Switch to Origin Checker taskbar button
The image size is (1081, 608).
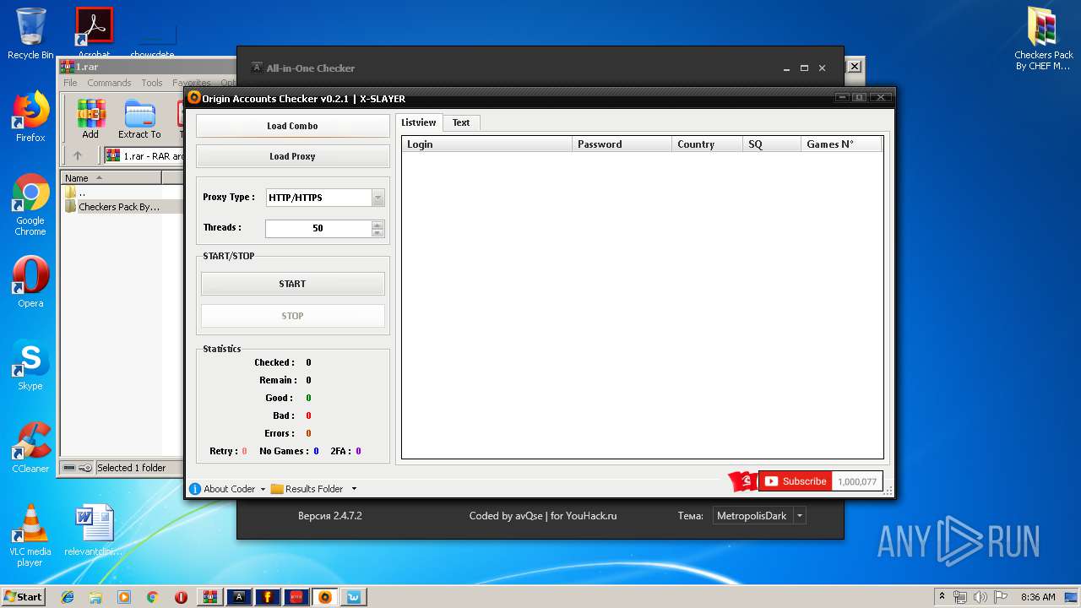tap(325, 597)
